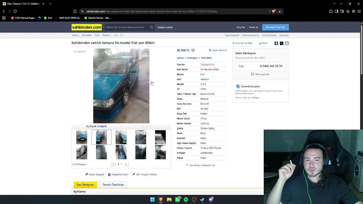This screenshot has width=363, height=204.
Task: Open the Brave VPN shield toolbar icon
Action: [353, 11]
